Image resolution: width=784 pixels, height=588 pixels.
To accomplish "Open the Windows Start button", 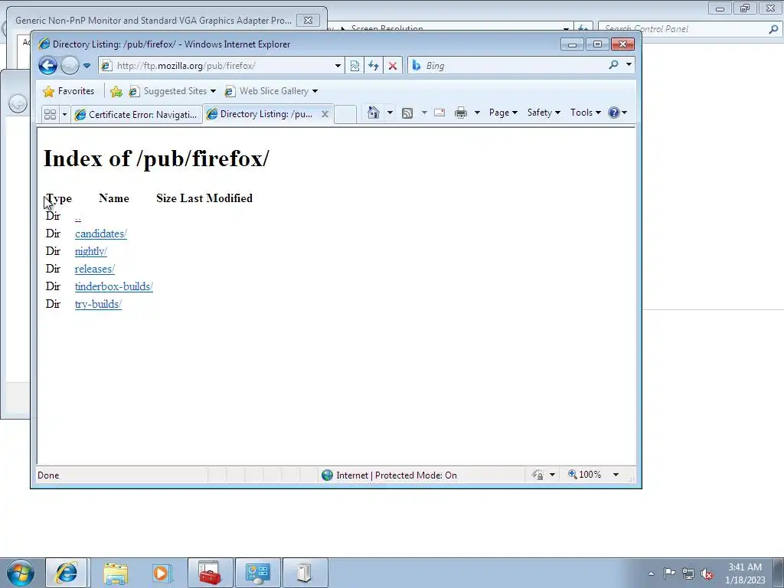I will click(x=21, y=573).
